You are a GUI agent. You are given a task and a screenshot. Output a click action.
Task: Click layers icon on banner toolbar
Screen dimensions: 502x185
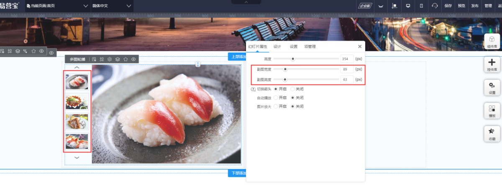pyautogui.click(x=18, y=51)
